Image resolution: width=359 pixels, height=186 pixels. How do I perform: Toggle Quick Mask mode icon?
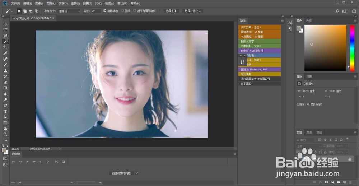[x=5, y=158]
